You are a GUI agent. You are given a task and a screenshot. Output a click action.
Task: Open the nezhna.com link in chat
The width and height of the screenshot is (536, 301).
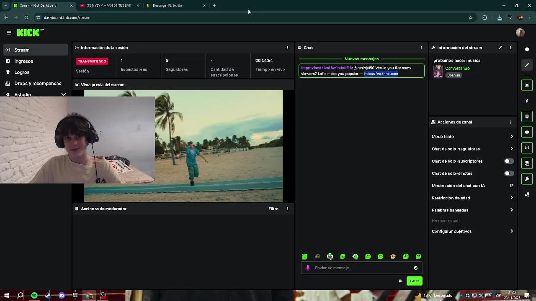381,74
